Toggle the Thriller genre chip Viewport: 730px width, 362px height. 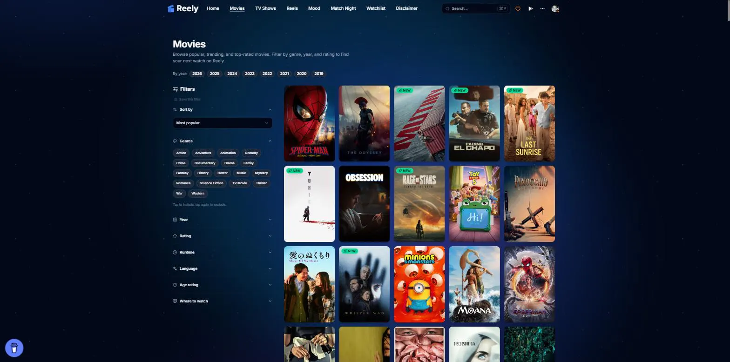pos(262,183)
